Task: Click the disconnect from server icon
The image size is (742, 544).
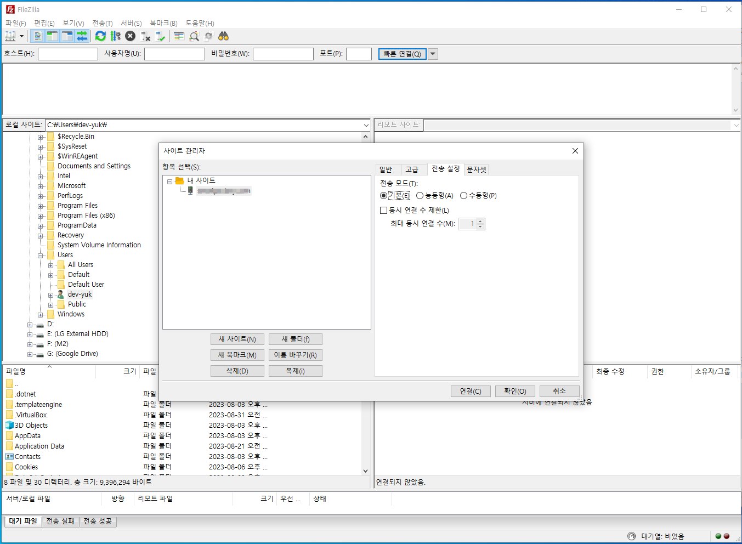Action: click(145, 36)
